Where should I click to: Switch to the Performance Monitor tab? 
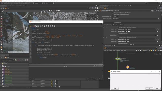[x=123, y=6]
